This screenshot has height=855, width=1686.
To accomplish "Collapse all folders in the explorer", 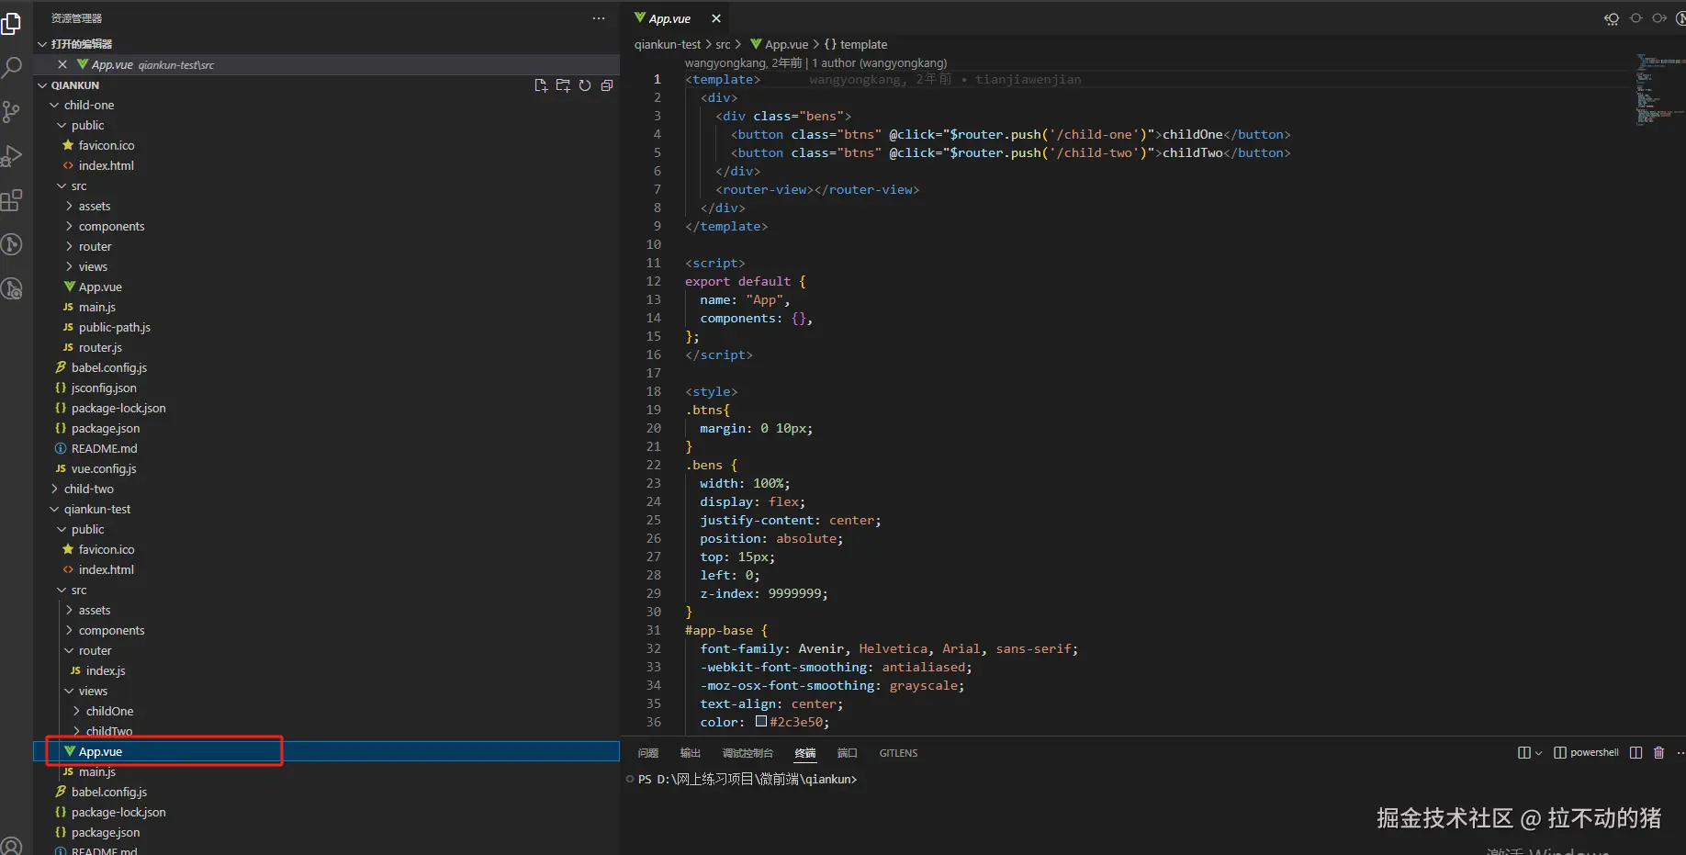I will coord(607,85).
